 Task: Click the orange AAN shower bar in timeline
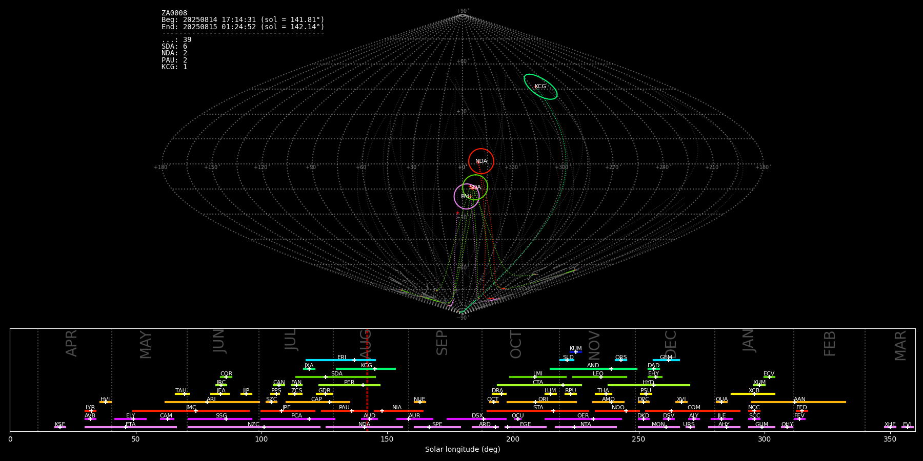coord(798,402)
